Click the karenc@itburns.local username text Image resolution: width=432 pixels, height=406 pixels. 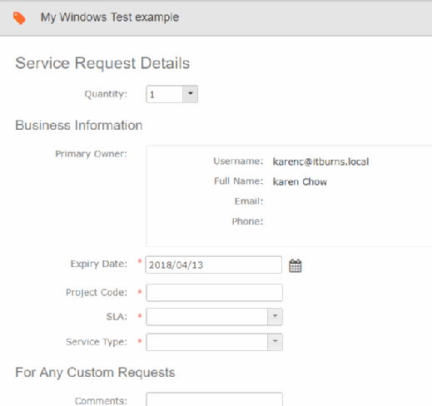320,161
